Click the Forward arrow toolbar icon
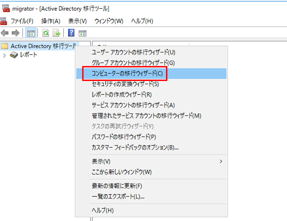The image size is (287, 221). [x=16, y=33]
